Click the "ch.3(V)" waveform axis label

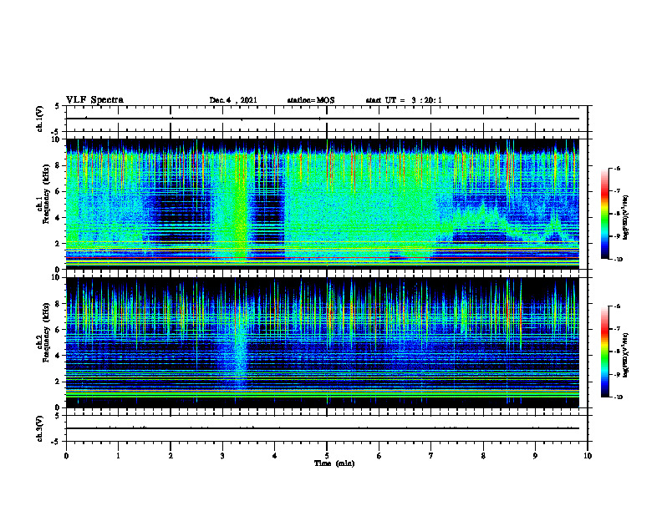pyautogui.click(x=39, y=428)
